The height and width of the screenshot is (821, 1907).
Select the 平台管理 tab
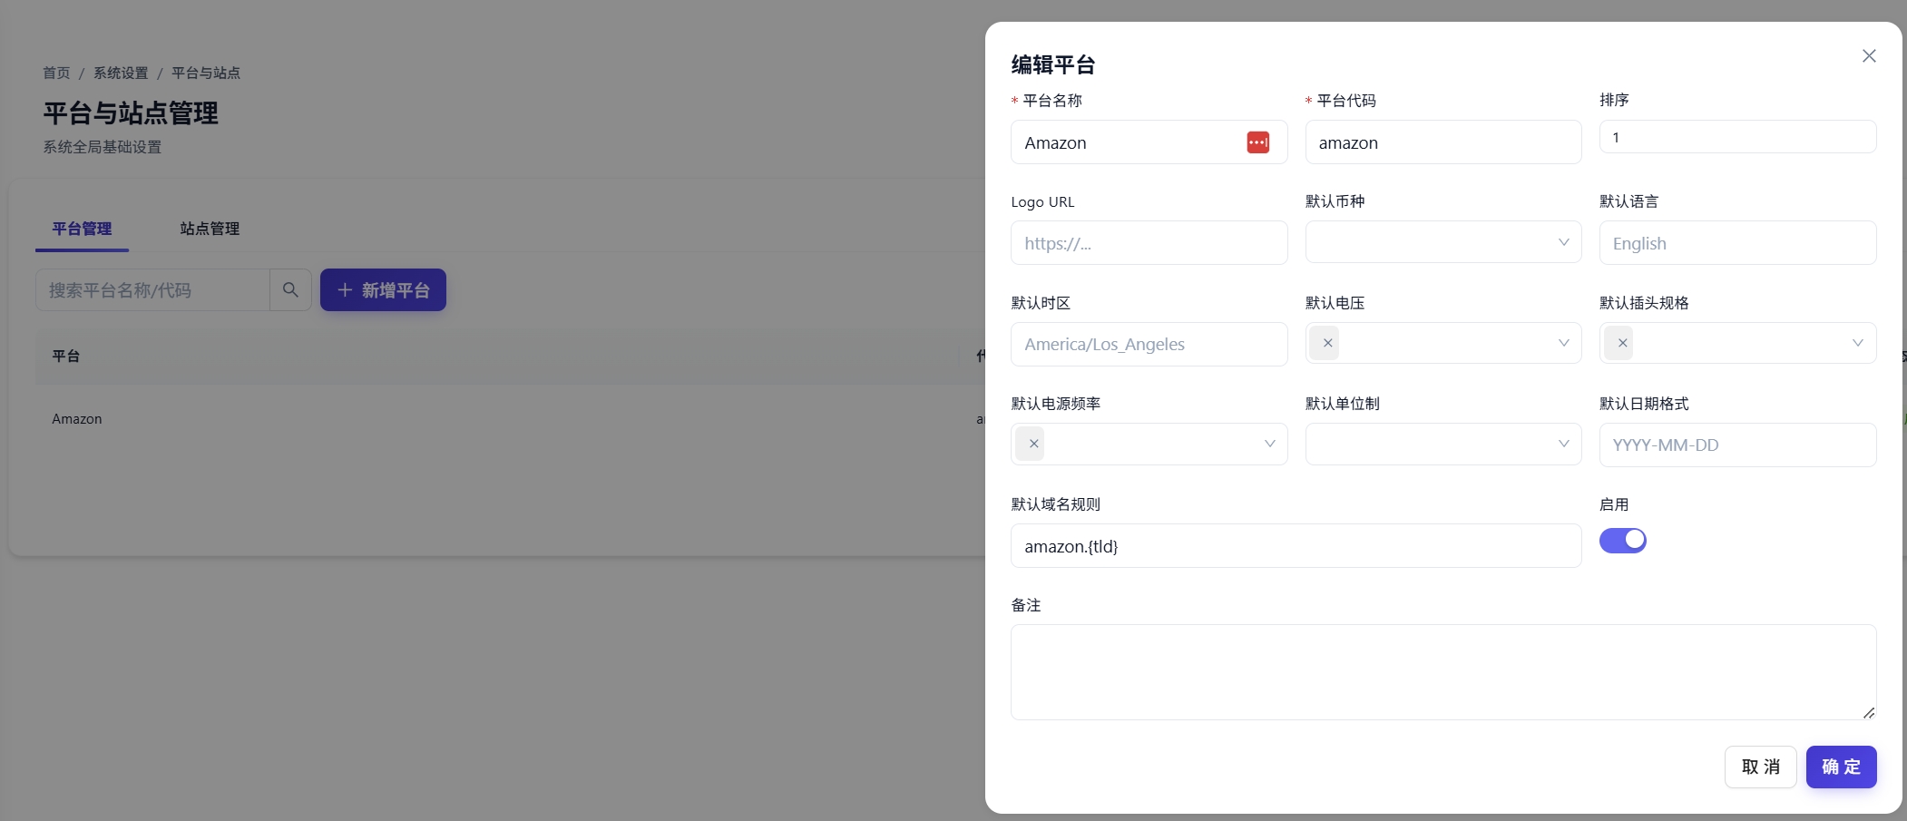tap(82, 229)
